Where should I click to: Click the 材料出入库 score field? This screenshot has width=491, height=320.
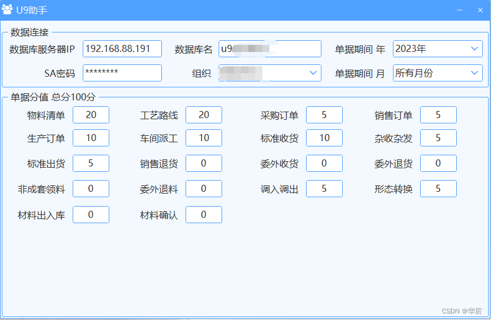91,214
